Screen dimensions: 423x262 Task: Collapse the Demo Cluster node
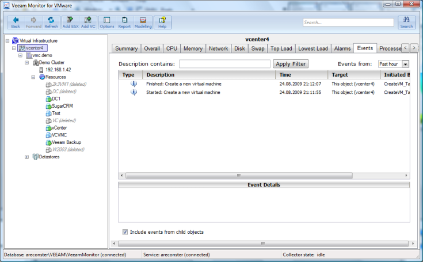coord(27,63)
